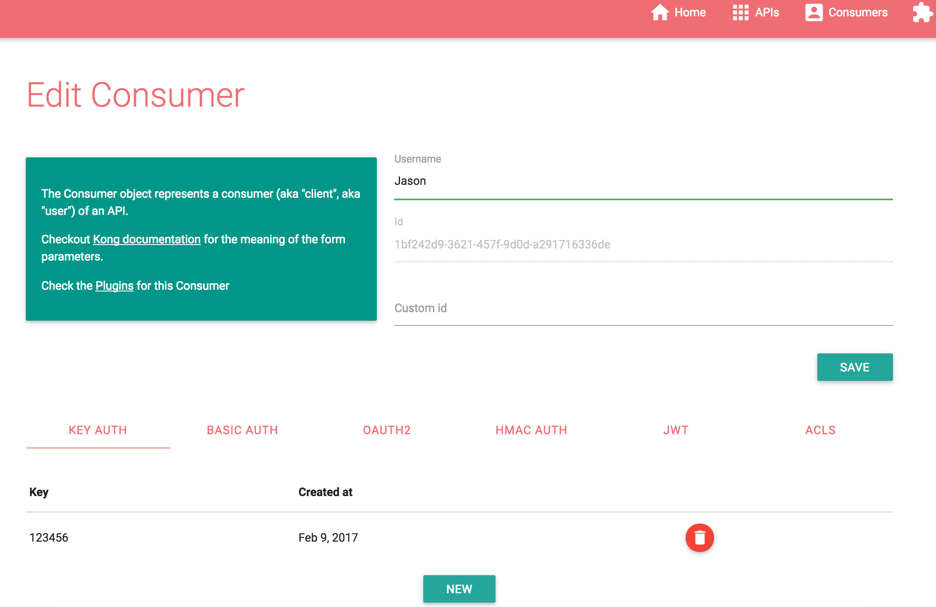This screenshot has height=607, width=936.
Task: Open the Consumers navigation item
Action: pos(858,12)
